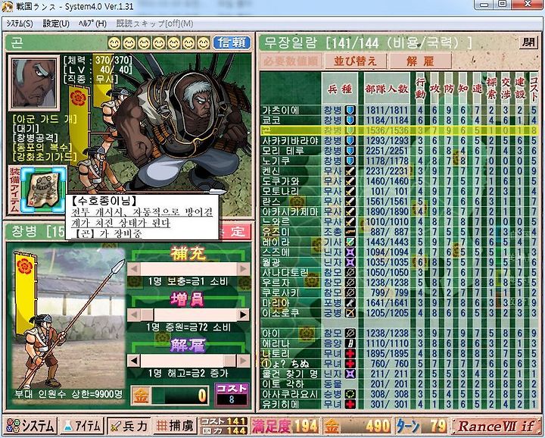Image resolution: width=545 pixels, height=438 pixels.
Task: Click tactician icon in 우르자 row
Action: [x=350, y=282]
